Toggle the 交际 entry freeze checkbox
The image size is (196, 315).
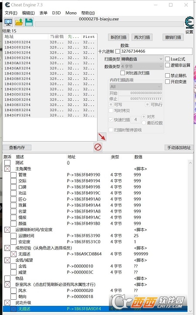pos(14,181)
